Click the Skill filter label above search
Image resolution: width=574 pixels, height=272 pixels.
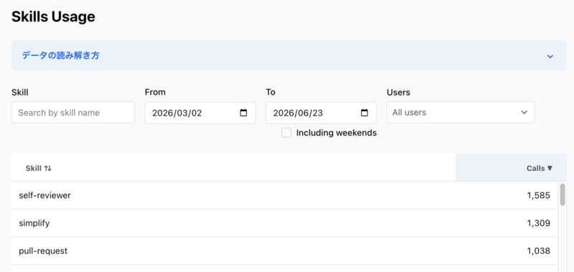pyautogui.click(x=20, y=93)
